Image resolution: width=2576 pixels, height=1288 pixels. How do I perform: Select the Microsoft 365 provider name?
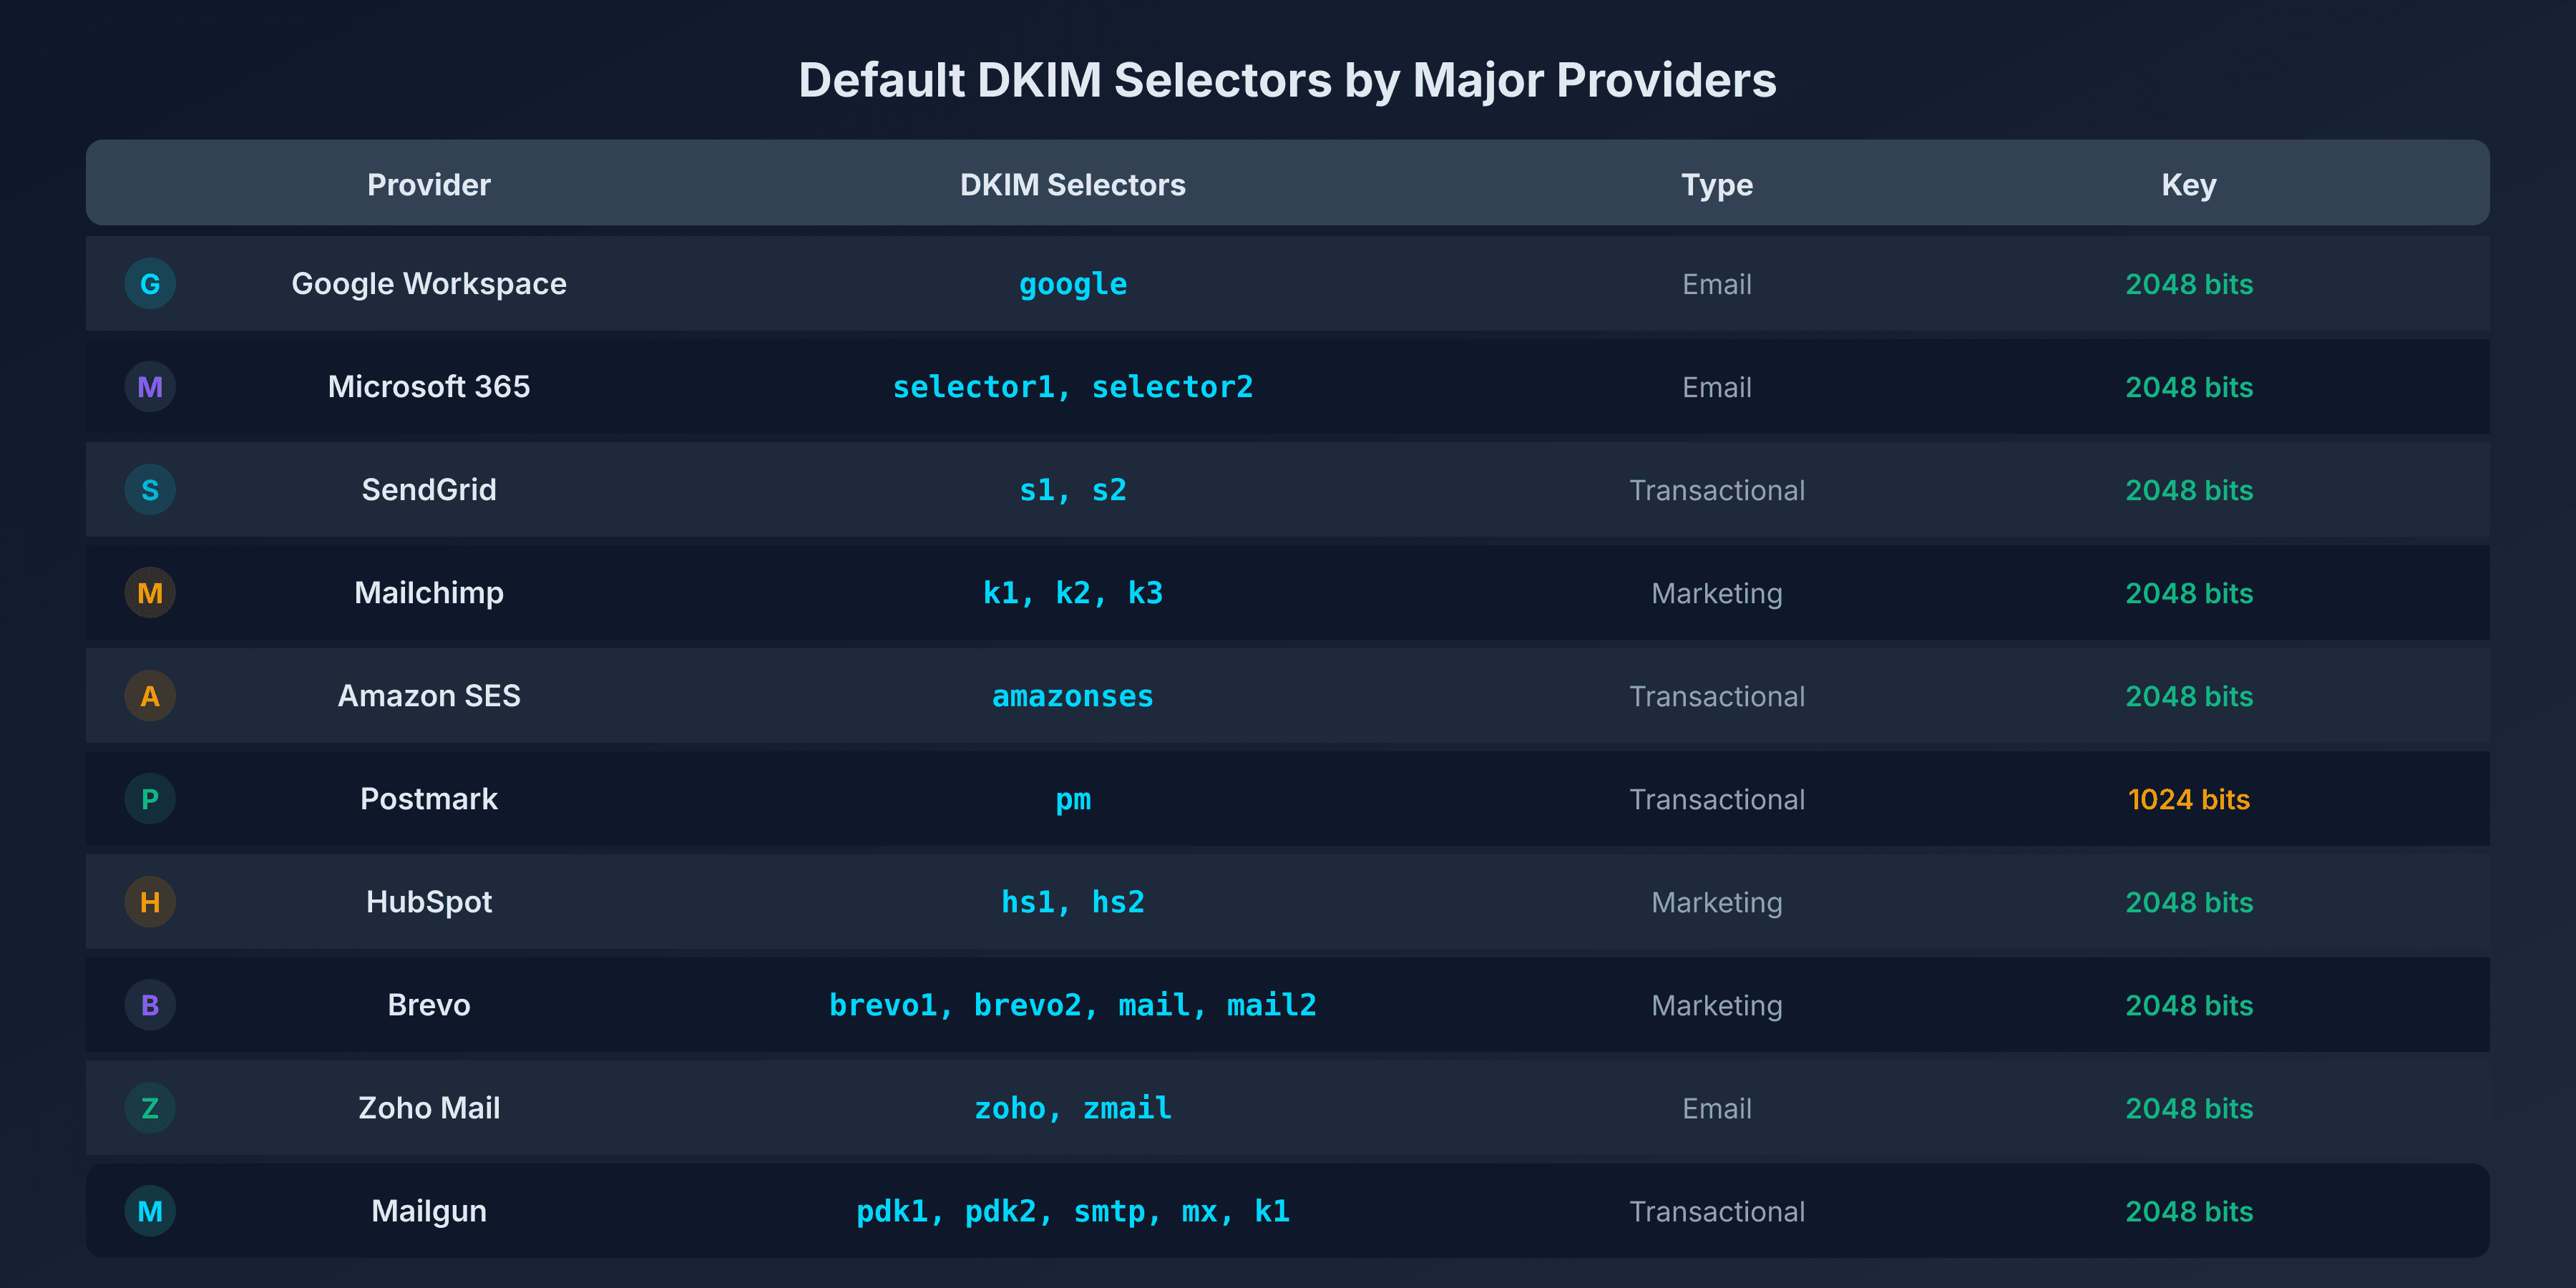429,387
